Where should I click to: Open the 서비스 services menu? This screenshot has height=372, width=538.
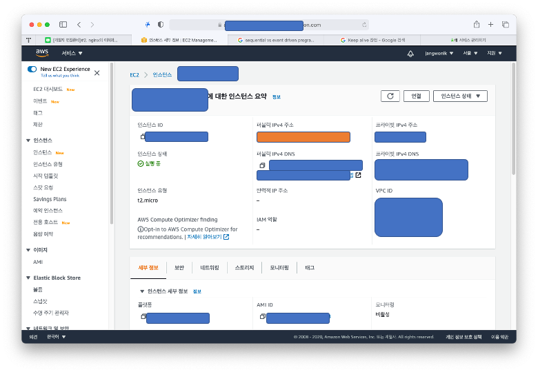coord(72,53)
